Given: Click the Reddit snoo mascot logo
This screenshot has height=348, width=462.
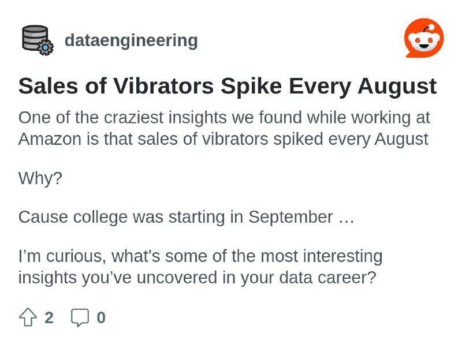Looking at the screenshot, I should coord(425,38).
